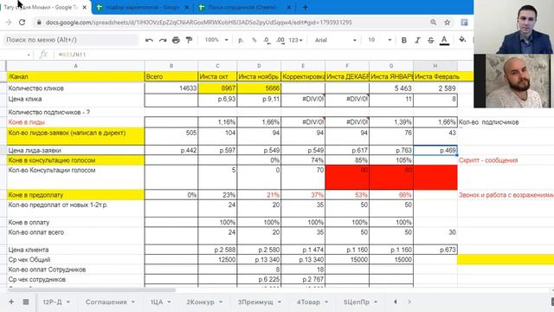Open the 1ЦА sheet tab menu arrow
554x312 pixels.
pos(170,302)
